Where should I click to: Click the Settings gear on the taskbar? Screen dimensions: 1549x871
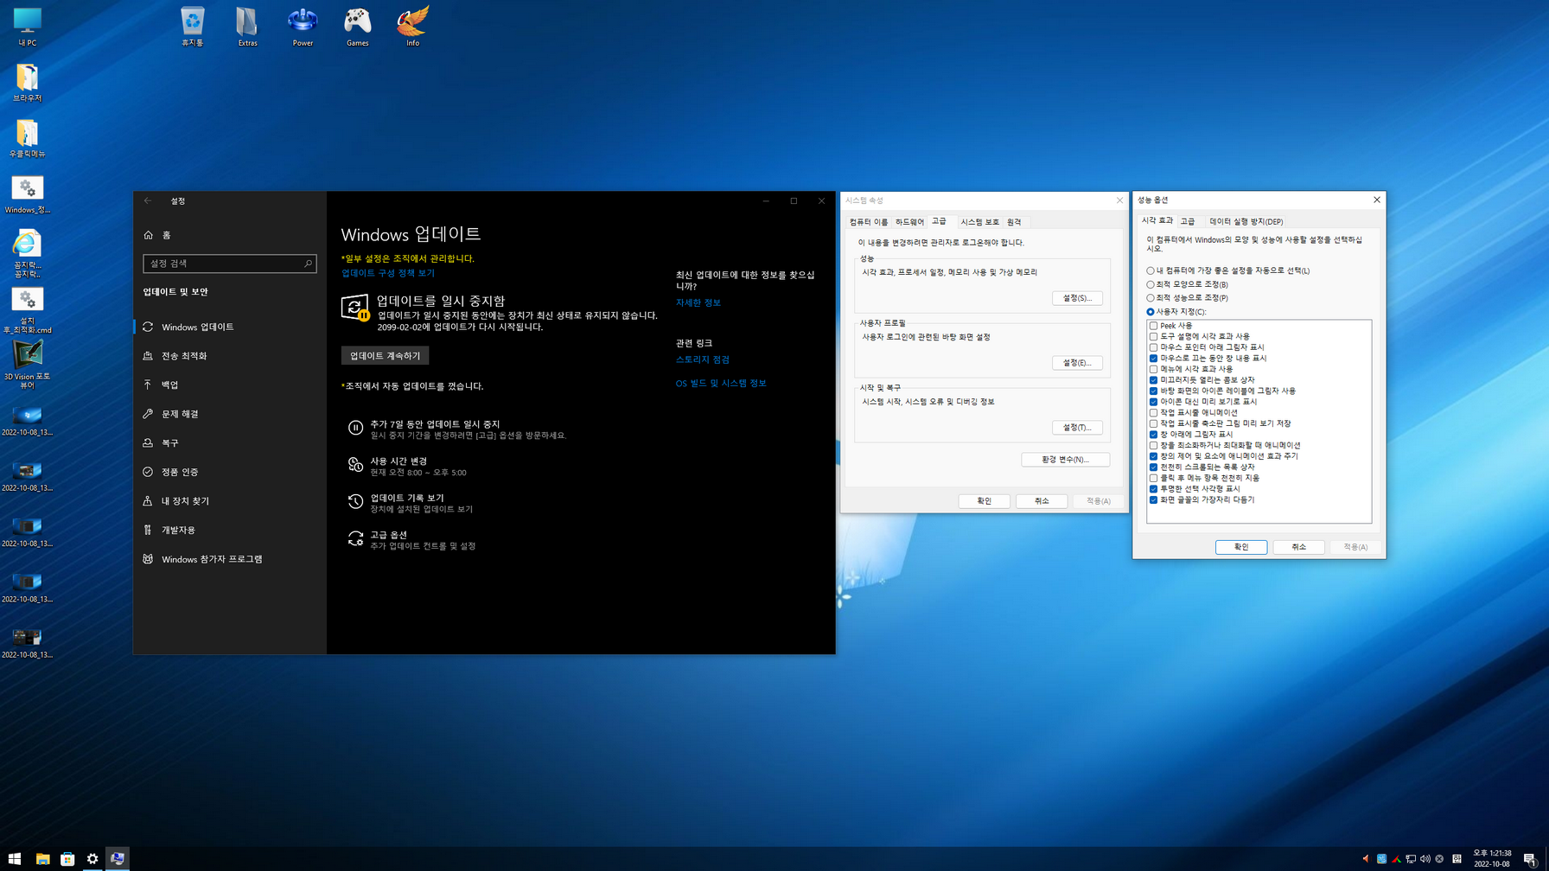pos(92,859)
